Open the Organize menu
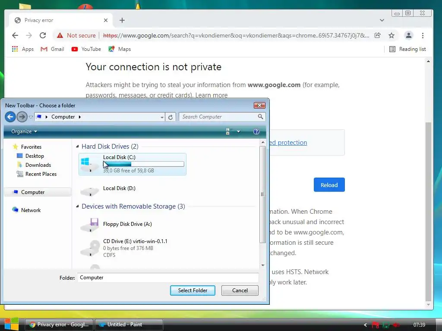442x331 pixels. click(x=24, y=131)
